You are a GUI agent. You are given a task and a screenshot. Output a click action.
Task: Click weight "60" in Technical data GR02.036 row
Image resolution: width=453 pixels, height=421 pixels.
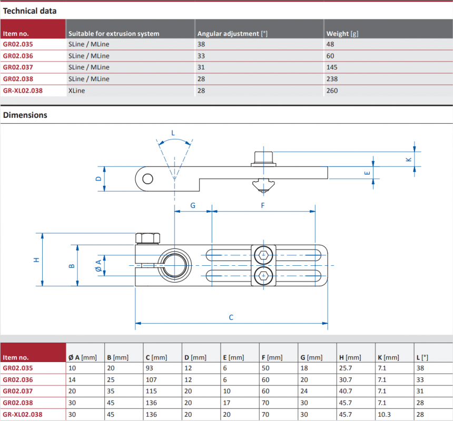330,56
